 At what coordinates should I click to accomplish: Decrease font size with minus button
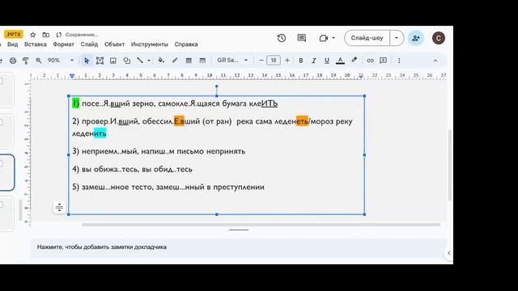point(261,61)
